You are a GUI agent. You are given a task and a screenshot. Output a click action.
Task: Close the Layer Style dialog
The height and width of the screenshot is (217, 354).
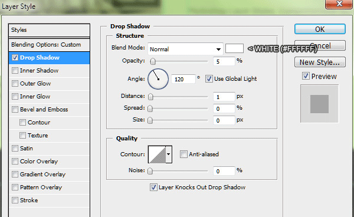(x=339, y=4)
